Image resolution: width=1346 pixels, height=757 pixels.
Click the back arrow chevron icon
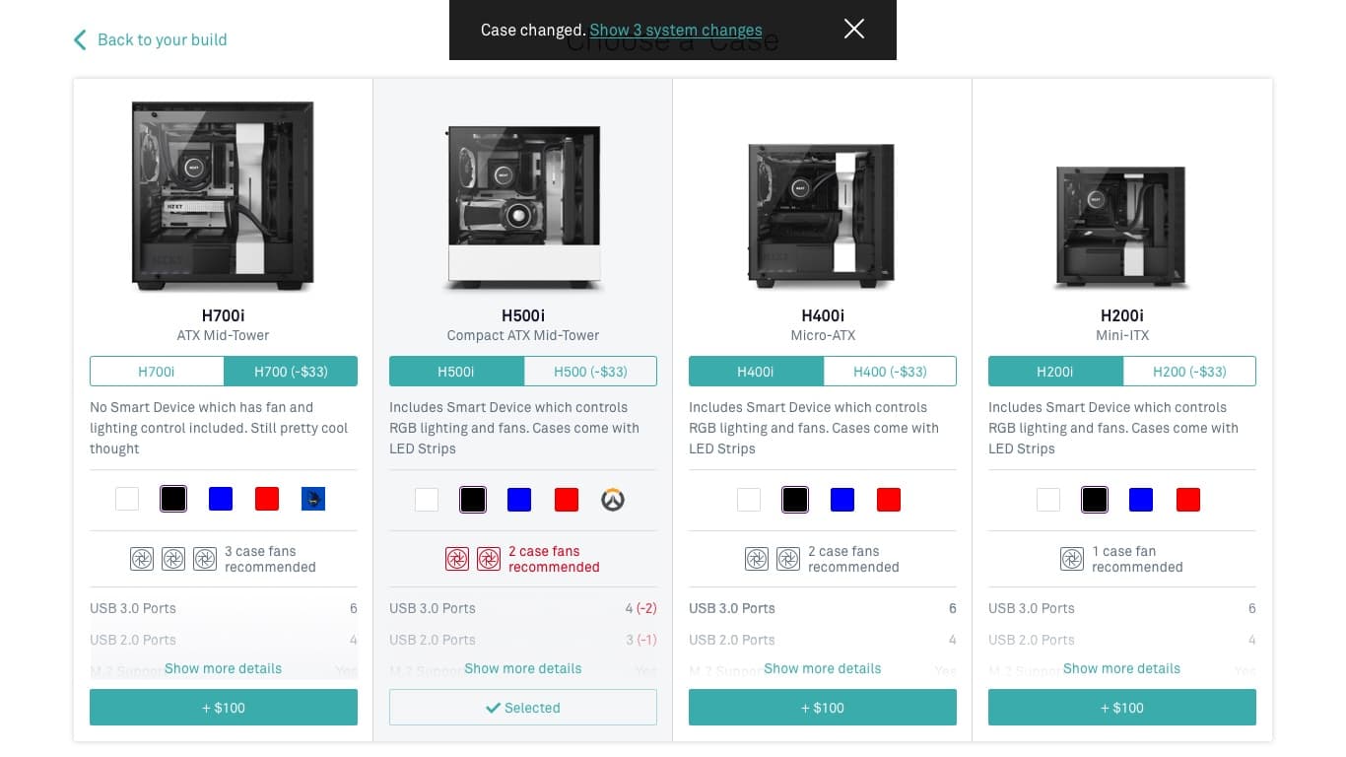pos(80,39)
